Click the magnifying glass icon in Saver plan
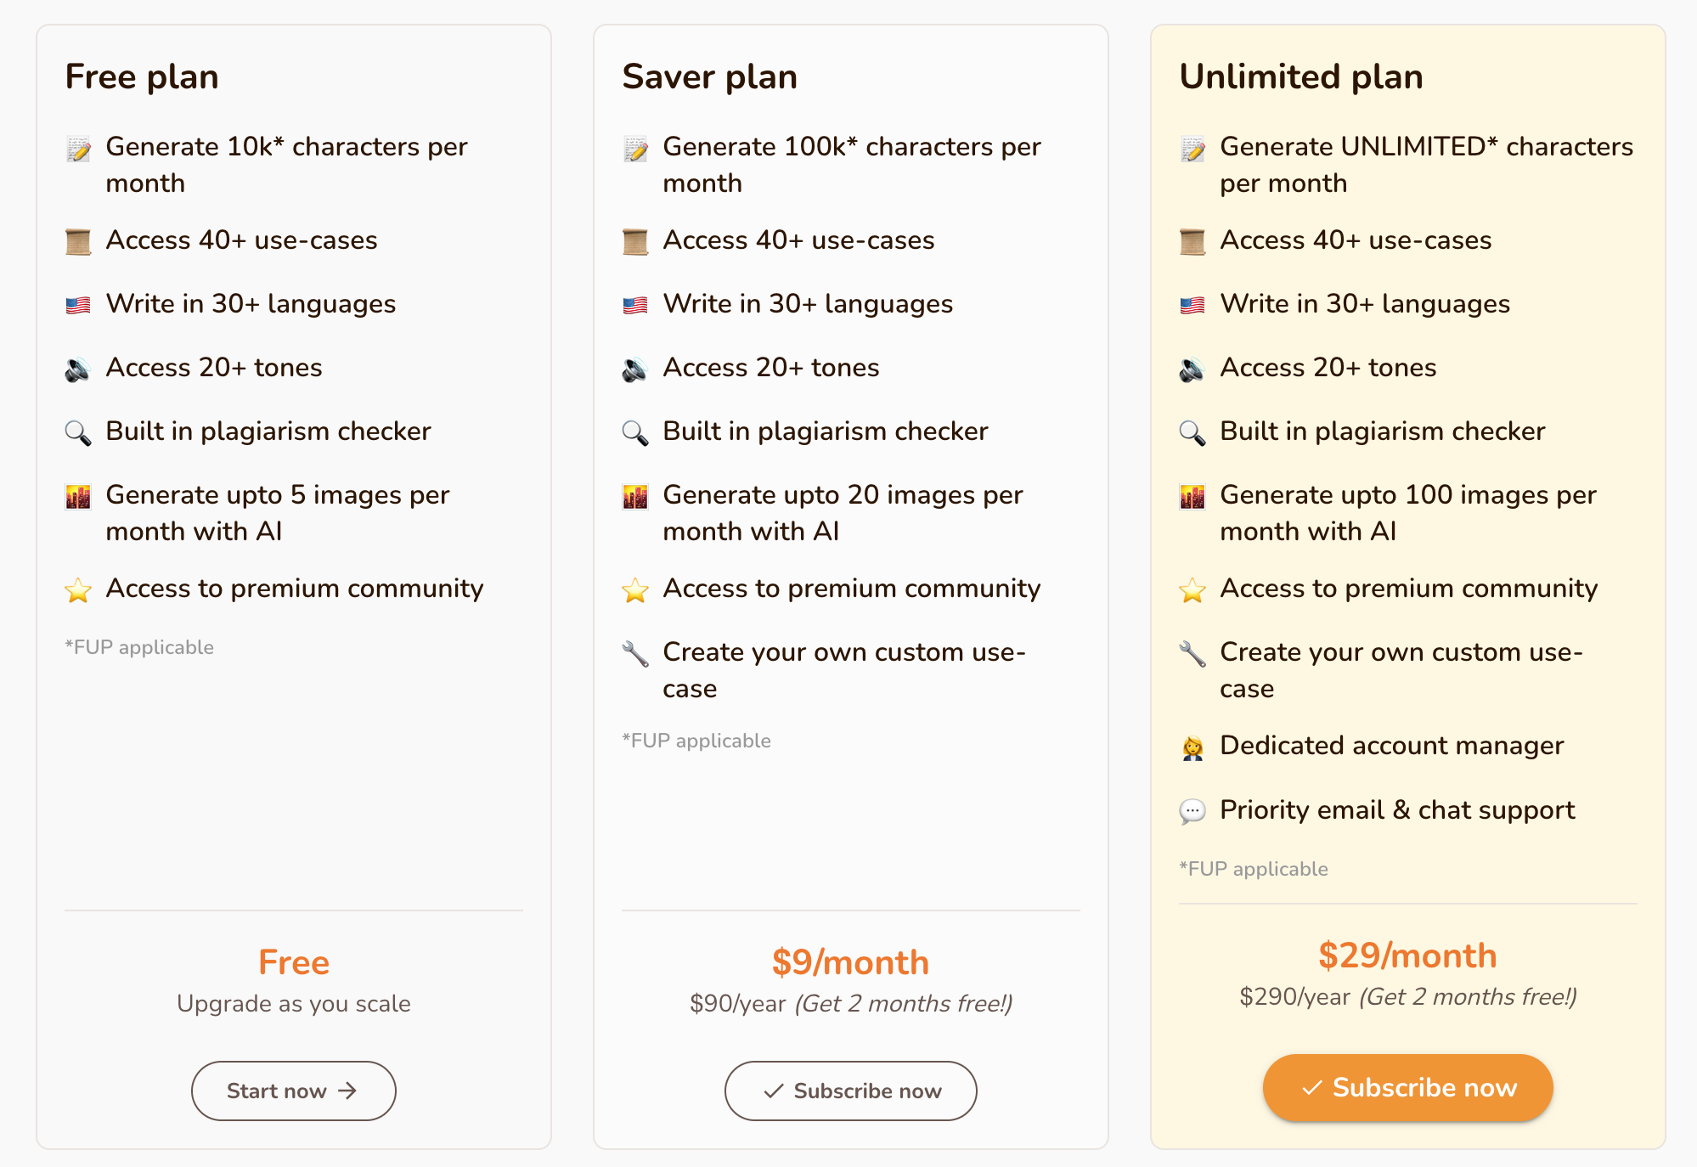The height and width of the screenshot is (1167, 1697). [x=635, y=433]
